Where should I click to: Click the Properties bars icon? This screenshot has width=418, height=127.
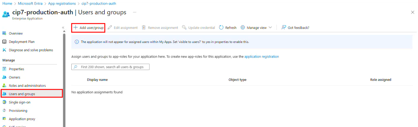point(4,69)
